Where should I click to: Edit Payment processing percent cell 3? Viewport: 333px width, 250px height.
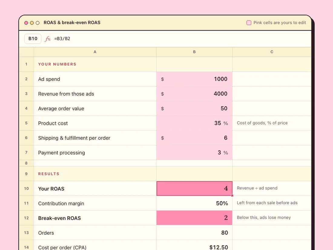(194, 152)
